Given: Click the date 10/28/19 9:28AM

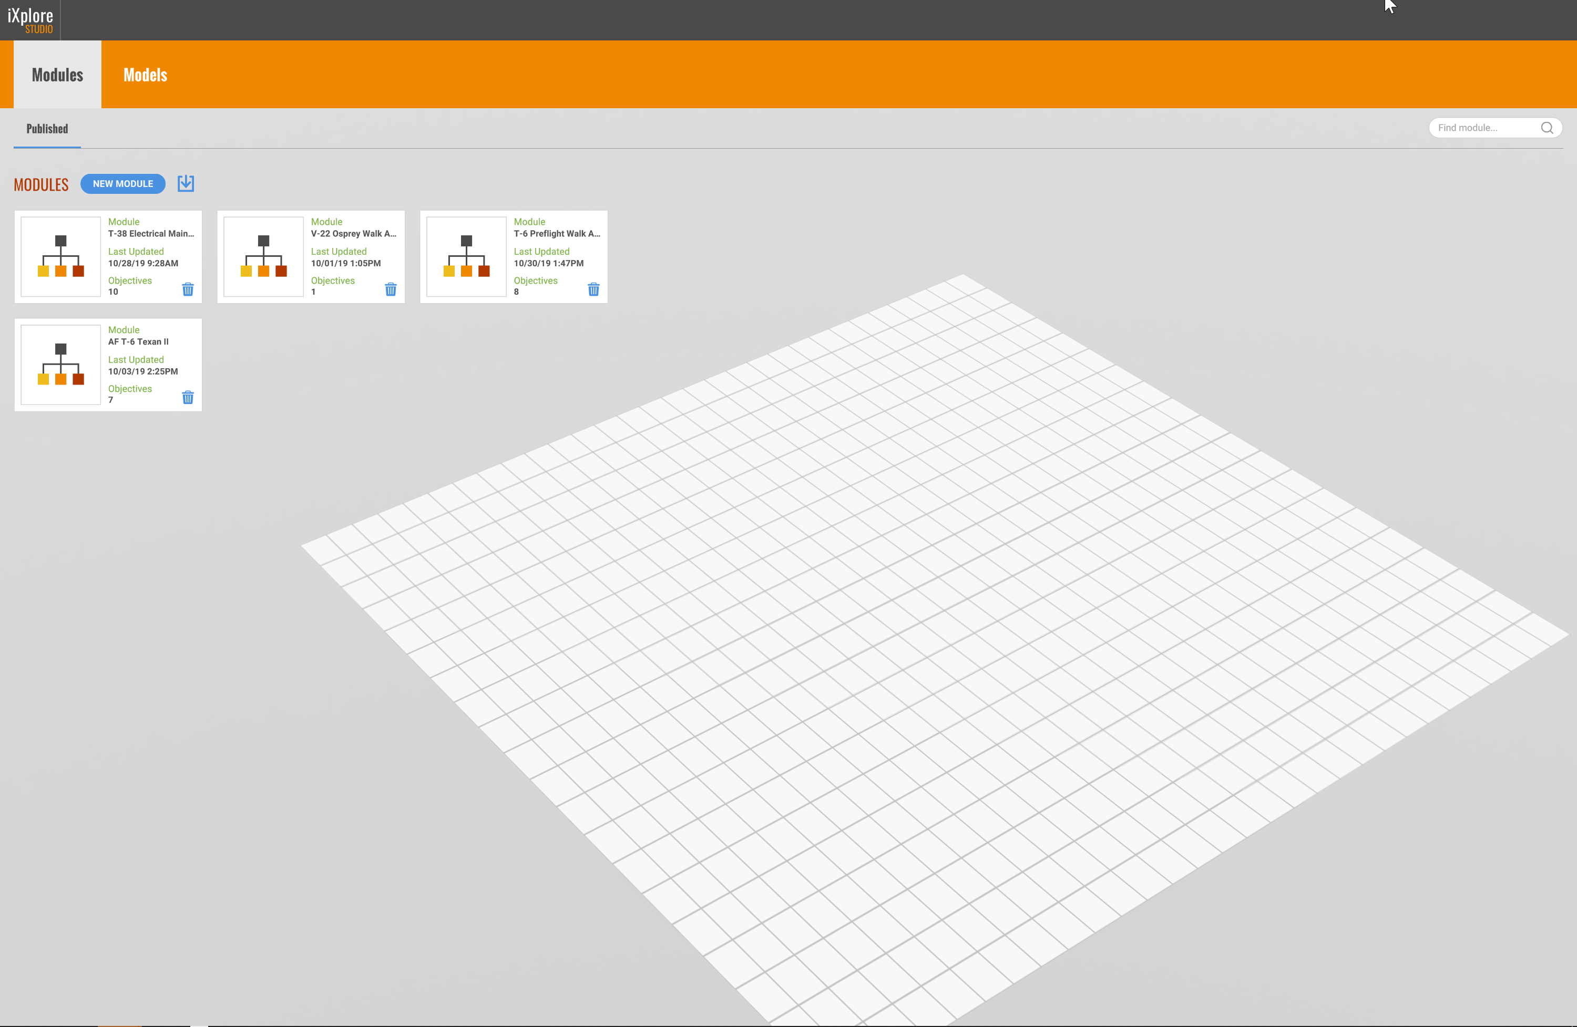Looking at the screenshot, I should (x=143, y=264).
